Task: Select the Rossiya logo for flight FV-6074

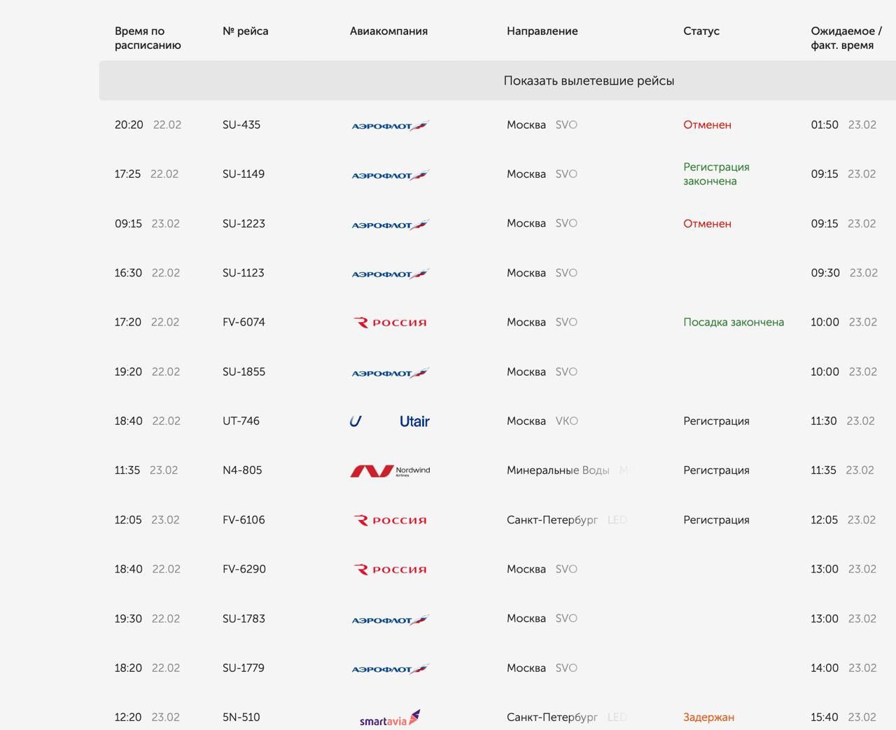Action: 390,323
